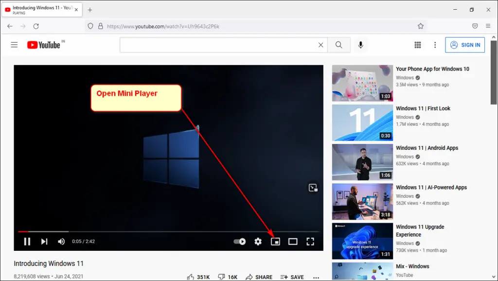
Task: Search with voice microphone
Action: point(360,45)
